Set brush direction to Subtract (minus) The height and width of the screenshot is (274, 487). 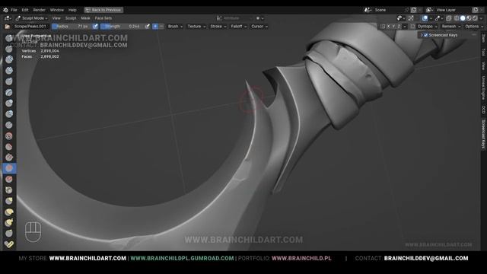point(161,27)
